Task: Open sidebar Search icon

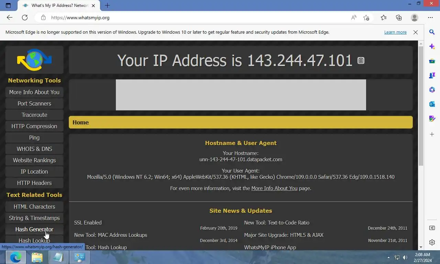Action: pyautogui.click(x=432, y=32)
